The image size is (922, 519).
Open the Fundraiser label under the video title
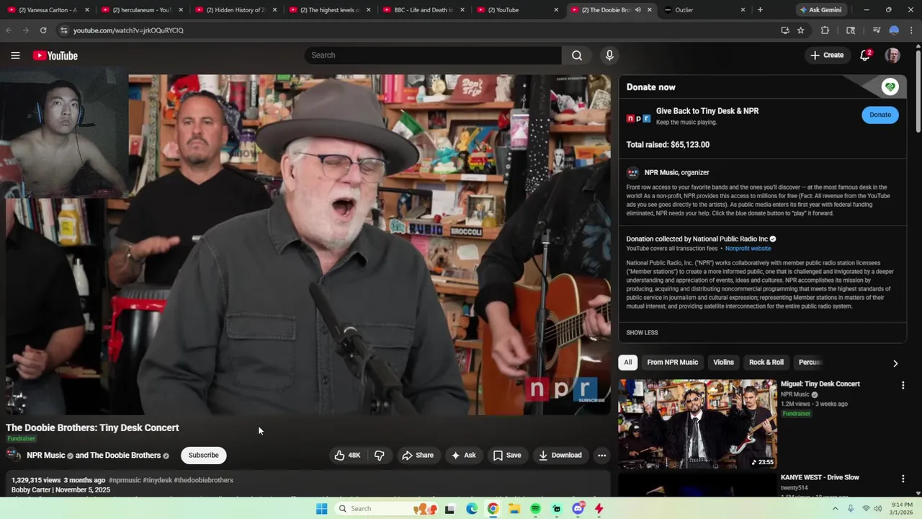pyautogui.click(x=21, y=439)
